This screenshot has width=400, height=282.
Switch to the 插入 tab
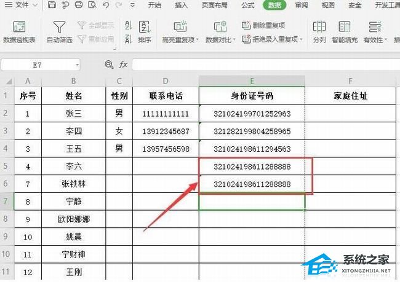181,5
